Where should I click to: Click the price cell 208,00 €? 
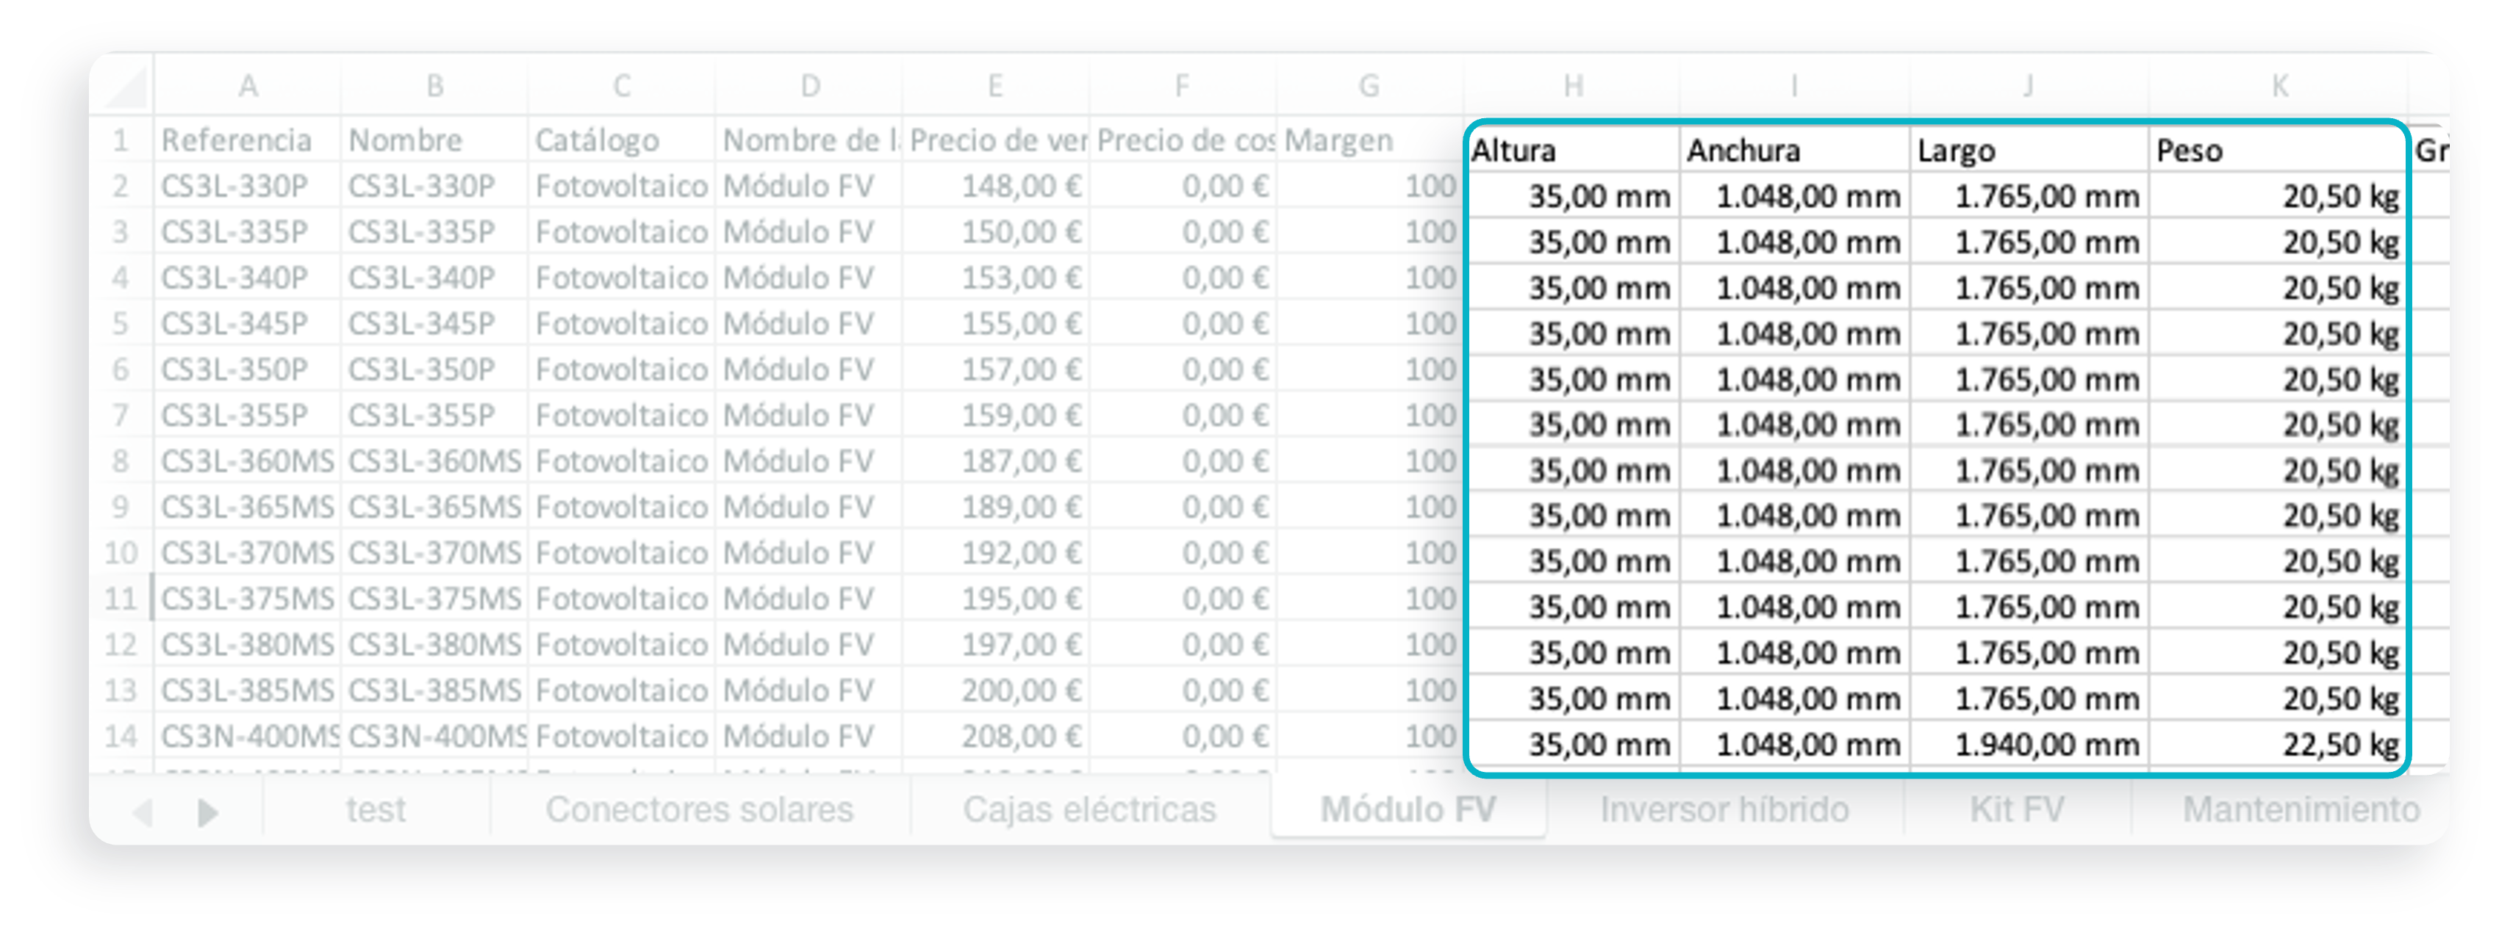tap(995, 736)
